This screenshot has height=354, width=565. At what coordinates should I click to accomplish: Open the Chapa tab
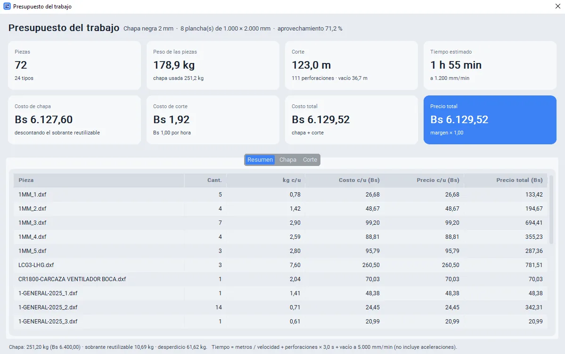(287, 159)
